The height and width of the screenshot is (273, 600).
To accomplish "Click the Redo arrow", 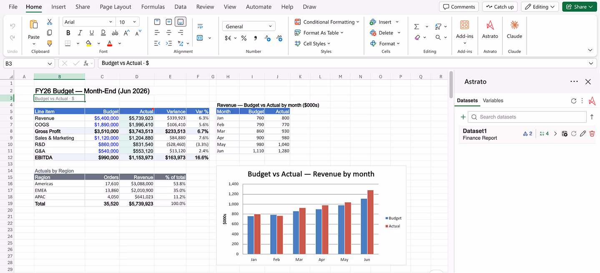I will pos(13,37).
